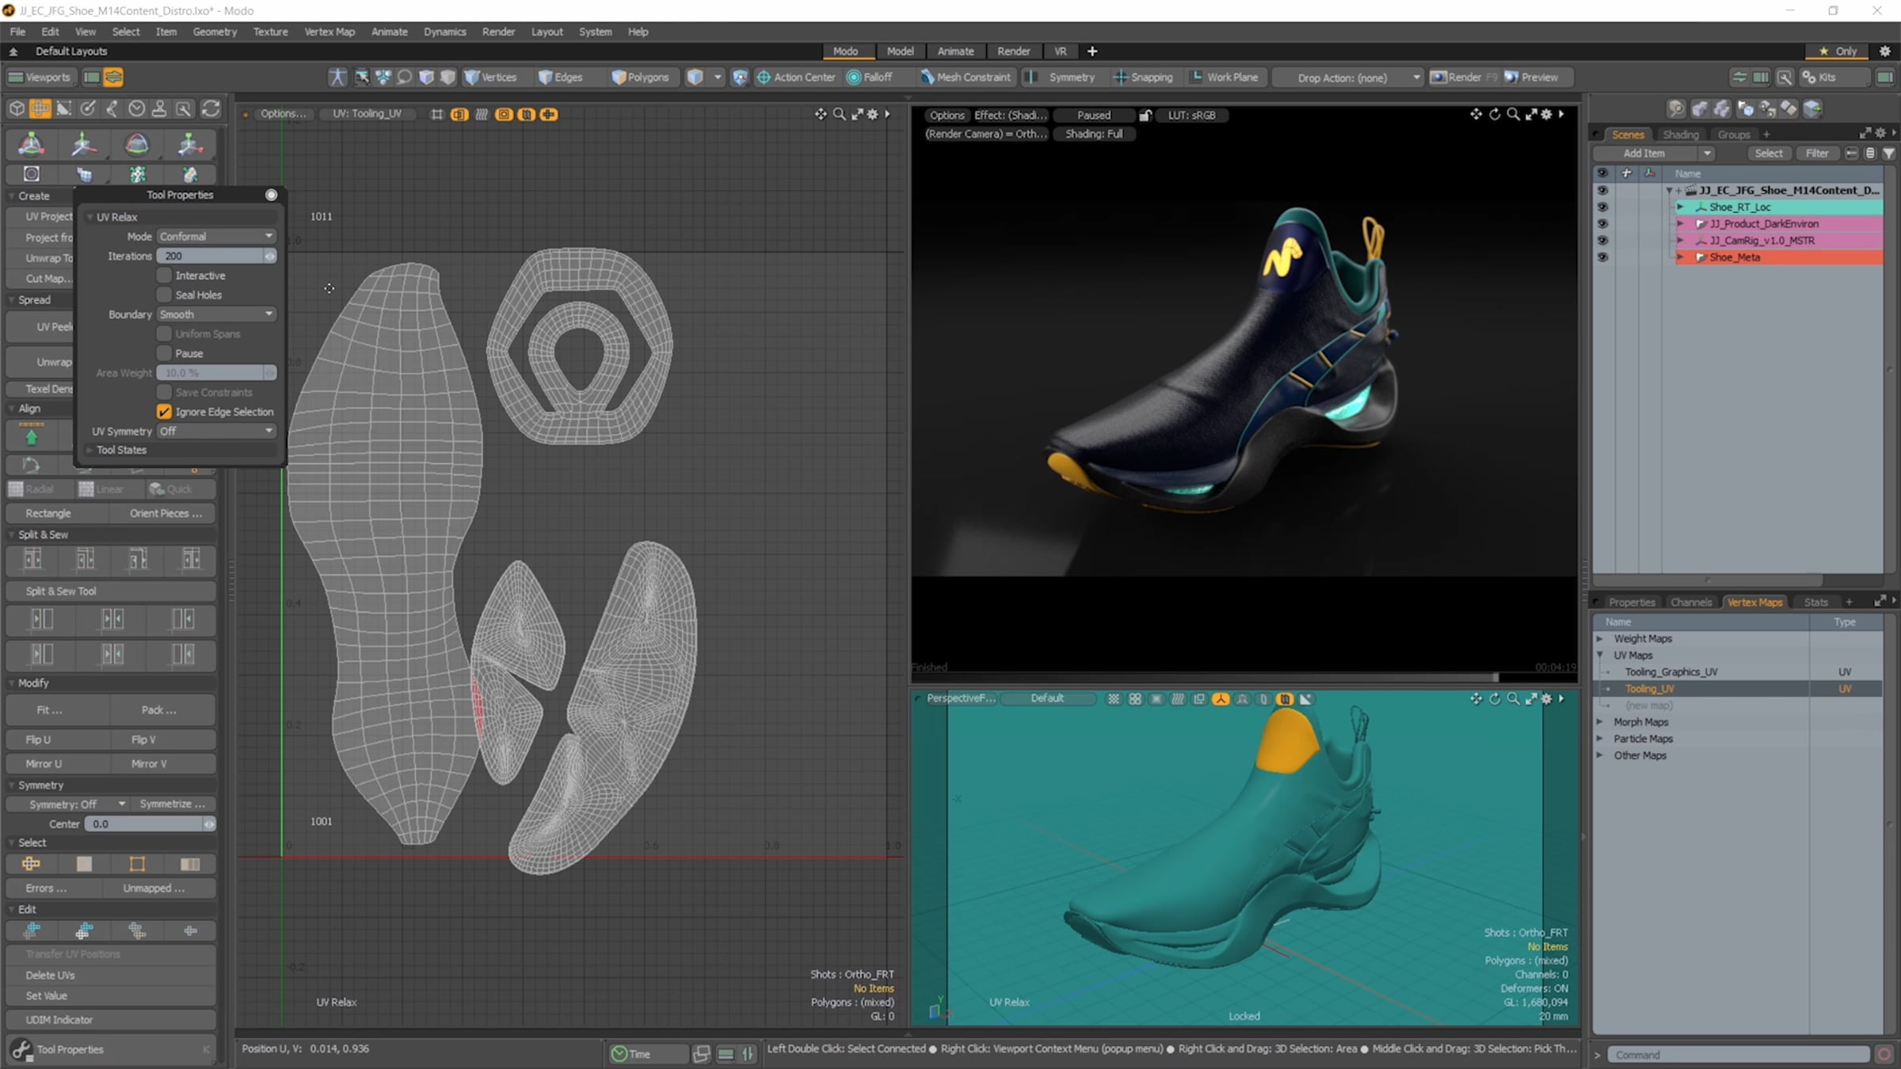Click the Flip U button

56,740
